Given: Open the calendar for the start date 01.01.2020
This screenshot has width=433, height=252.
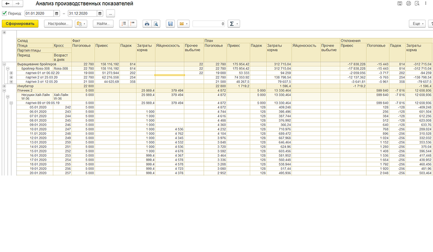Looking at the screenshot, I should 57,13.
